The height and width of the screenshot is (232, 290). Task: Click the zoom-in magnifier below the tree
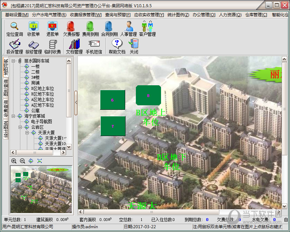pyautogui.click(x=14, y=161)
